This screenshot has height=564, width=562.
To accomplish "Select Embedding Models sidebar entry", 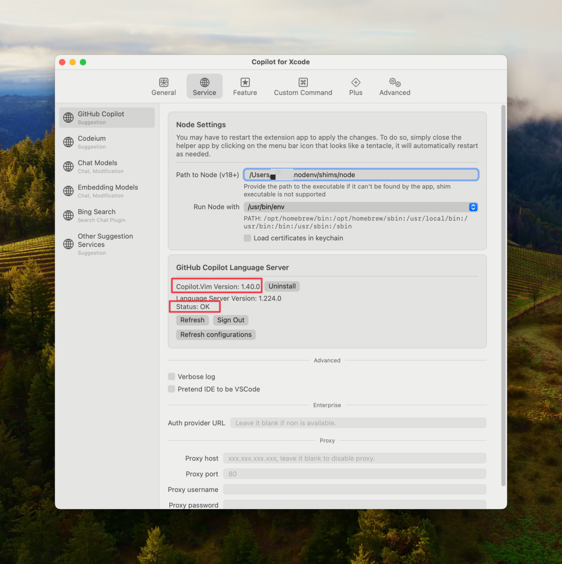I will tap(107, 191).
